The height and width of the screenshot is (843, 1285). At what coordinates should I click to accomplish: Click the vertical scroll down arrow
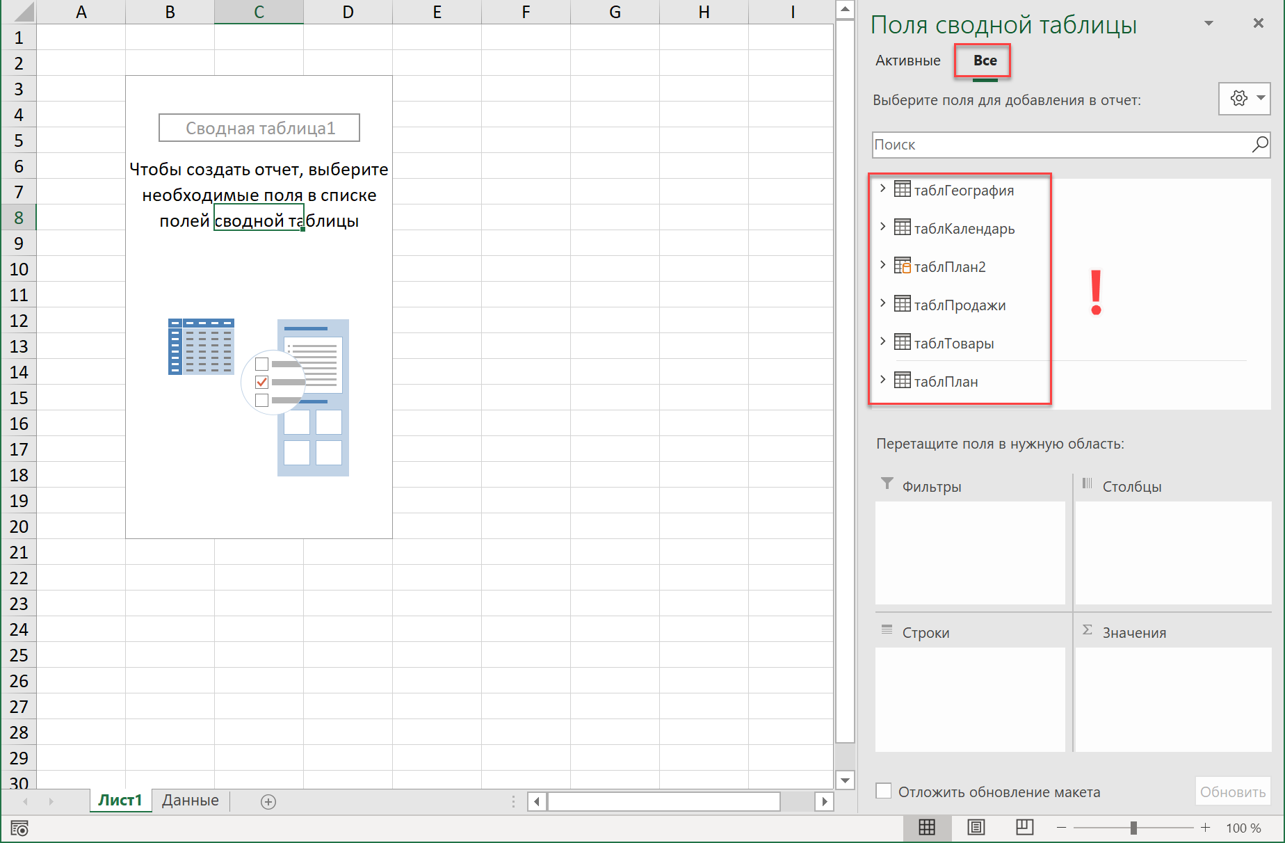pyautogui.click(x=845, y=780)
